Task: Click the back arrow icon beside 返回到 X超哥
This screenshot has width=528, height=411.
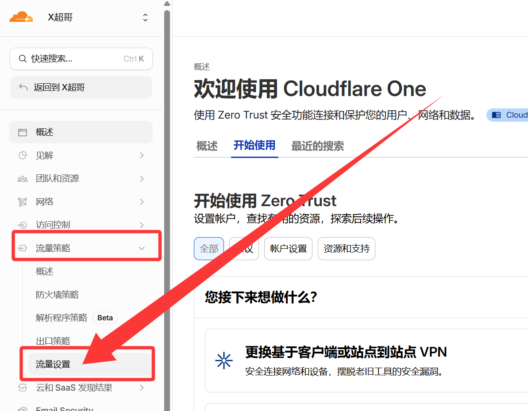Action: [x=23, y=87]
